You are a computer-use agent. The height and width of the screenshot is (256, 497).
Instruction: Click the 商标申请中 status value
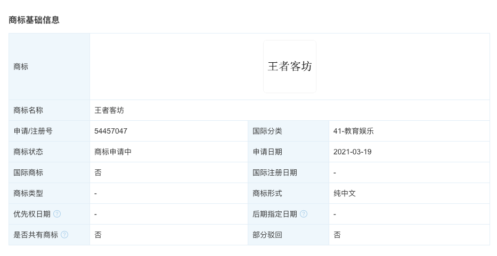[113, 152]
